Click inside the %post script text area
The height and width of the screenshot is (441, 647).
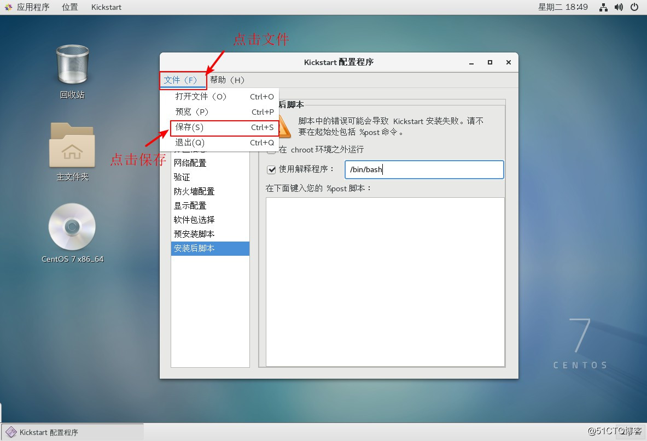point(385,282)
